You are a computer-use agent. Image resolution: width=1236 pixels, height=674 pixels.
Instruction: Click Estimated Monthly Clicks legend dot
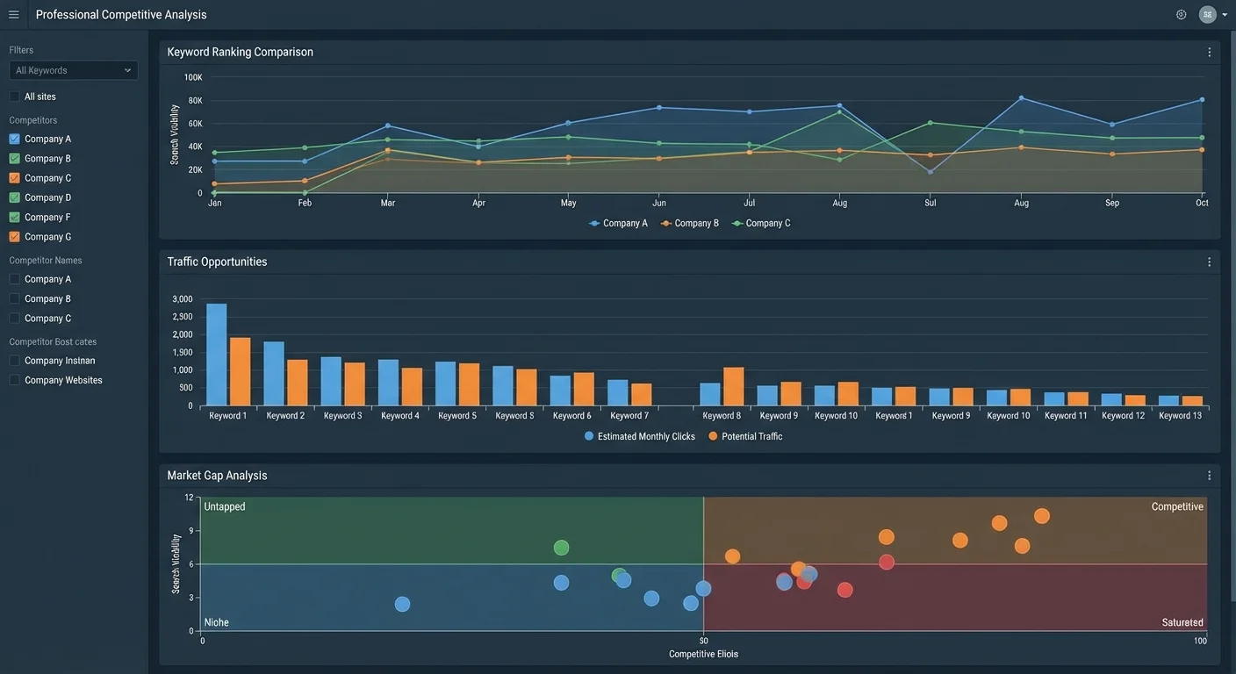click(x=589, y=436)
